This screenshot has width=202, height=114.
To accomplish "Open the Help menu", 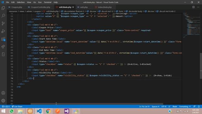I will [56, 2].
